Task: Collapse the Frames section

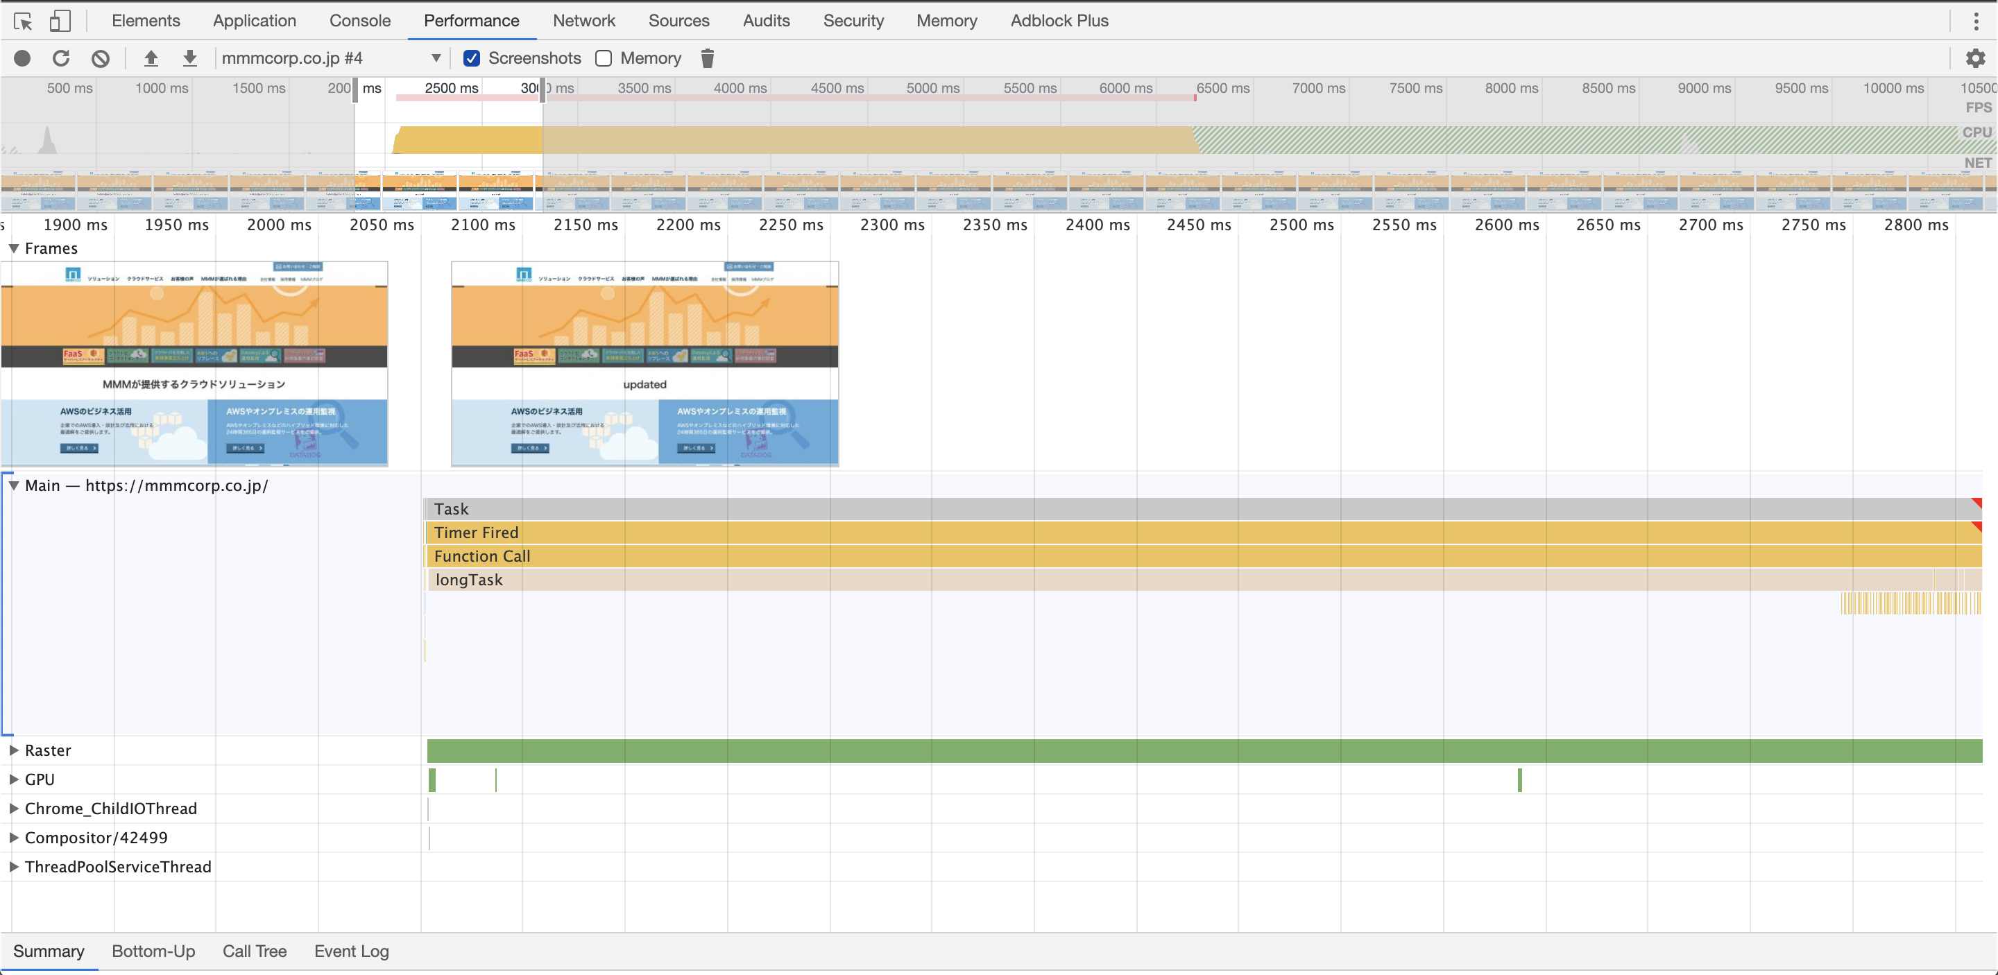Action: coord(13,248)
